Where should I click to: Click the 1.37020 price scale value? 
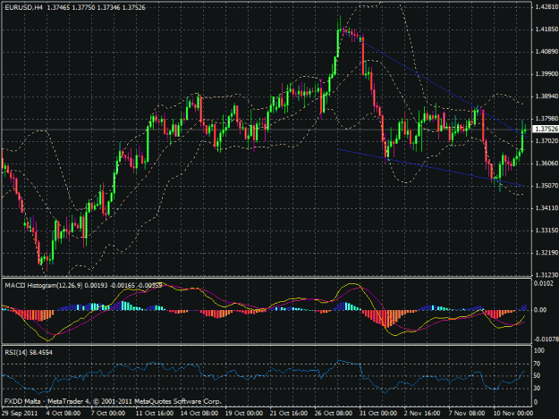546,141
